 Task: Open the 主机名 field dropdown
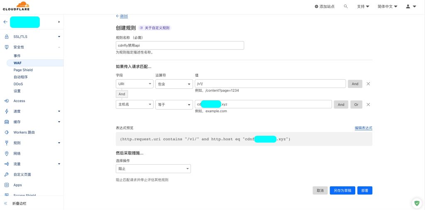coord(135,105)
